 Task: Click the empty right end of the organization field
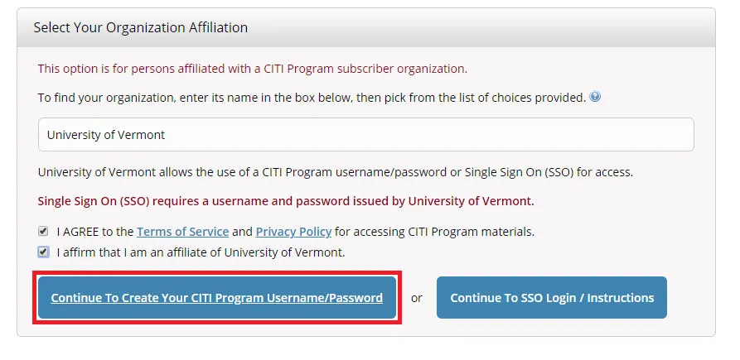coord(646,135)
